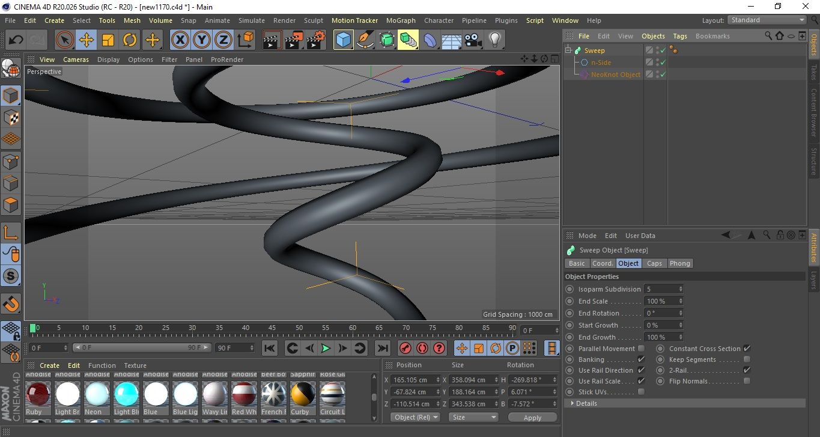
Task: Open the Array modeling objects icon
Action: point(408,40)
